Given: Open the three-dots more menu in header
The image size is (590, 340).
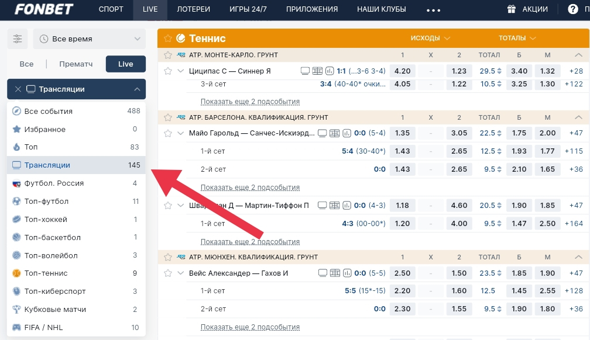Looking at the screenshot, I should point(433,10).
